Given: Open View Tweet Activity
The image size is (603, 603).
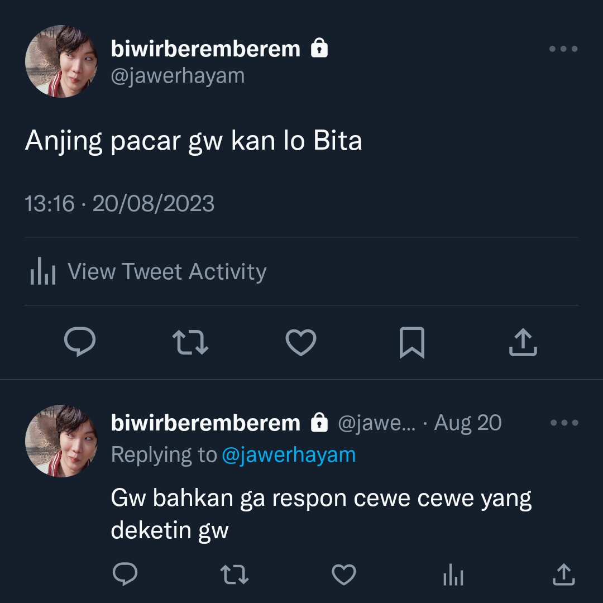Looking at the screenshot, I should [x=149, y=271].
